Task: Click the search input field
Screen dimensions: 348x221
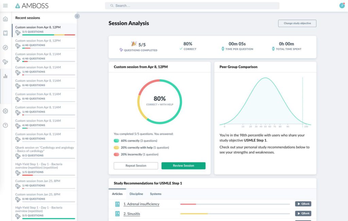Action: tap(192, 6)
